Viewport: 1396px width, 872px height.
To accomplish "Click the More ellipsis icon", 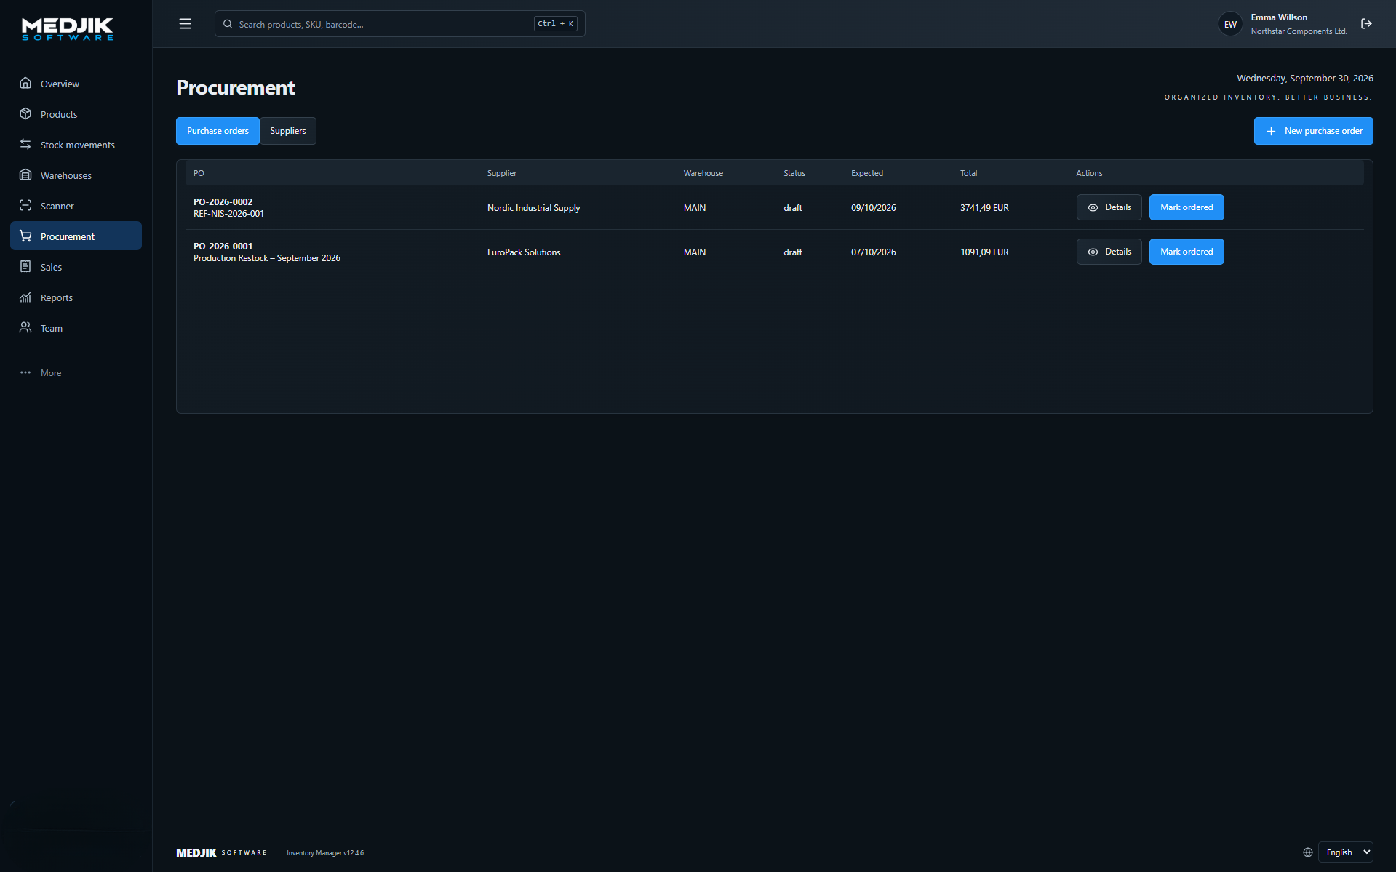I will click(x=25, y=372).
